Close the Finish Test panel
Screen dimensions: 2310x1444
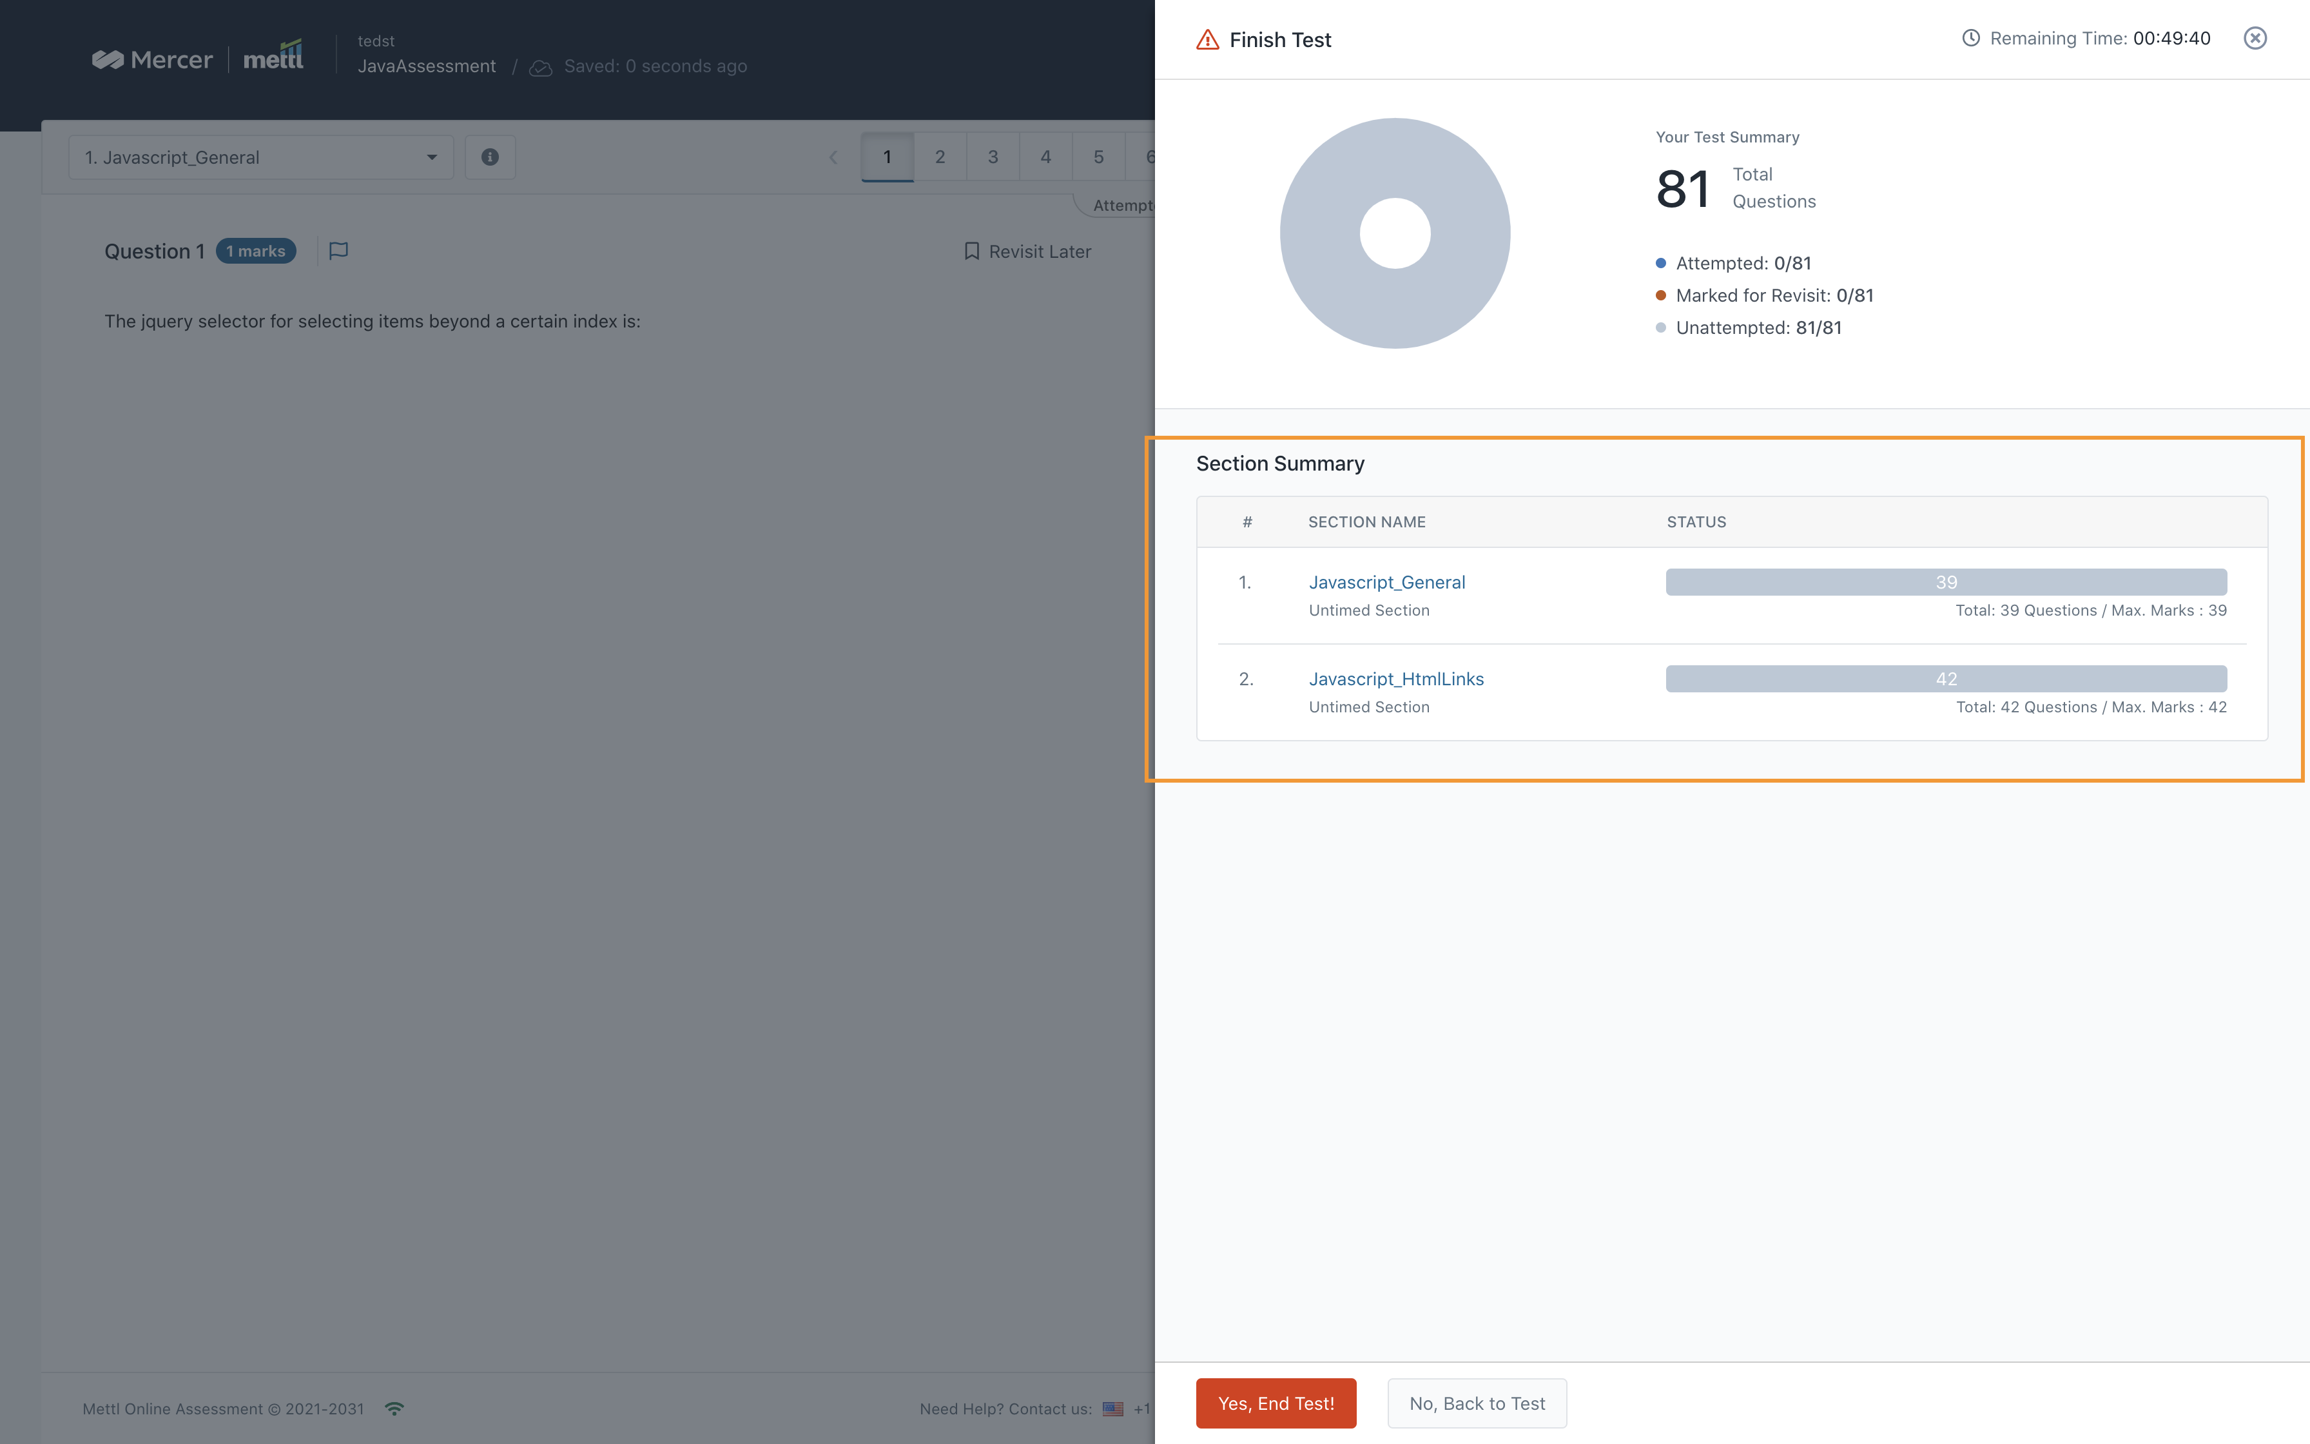pos(2255,38)
